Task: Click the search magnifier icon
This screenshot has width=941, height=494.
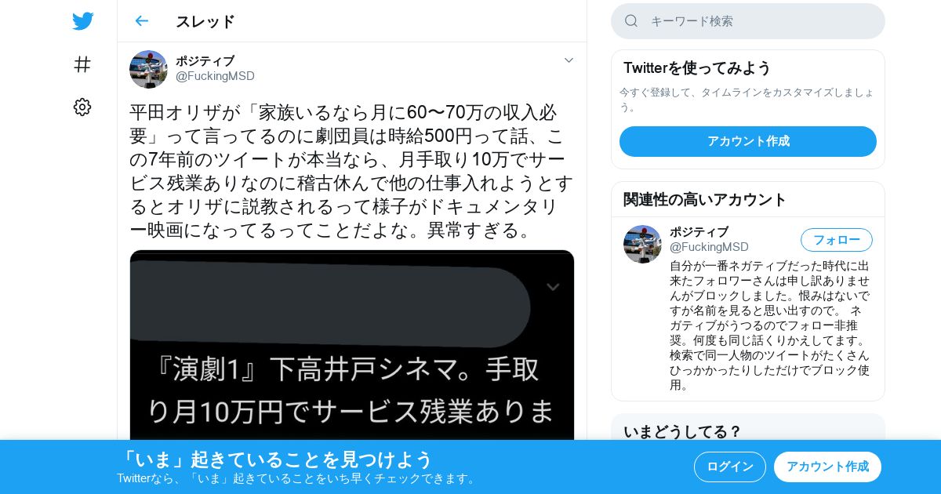Action: 631,21
